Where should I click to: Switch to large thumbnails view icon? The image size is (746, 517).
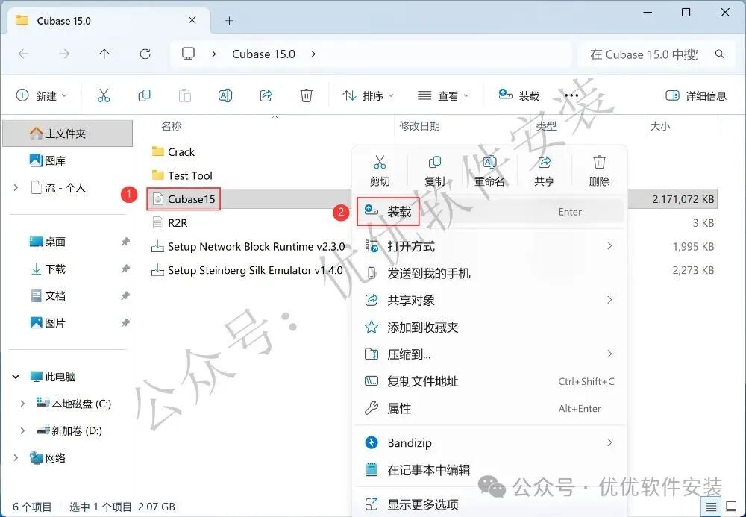(x=731, y=506)
